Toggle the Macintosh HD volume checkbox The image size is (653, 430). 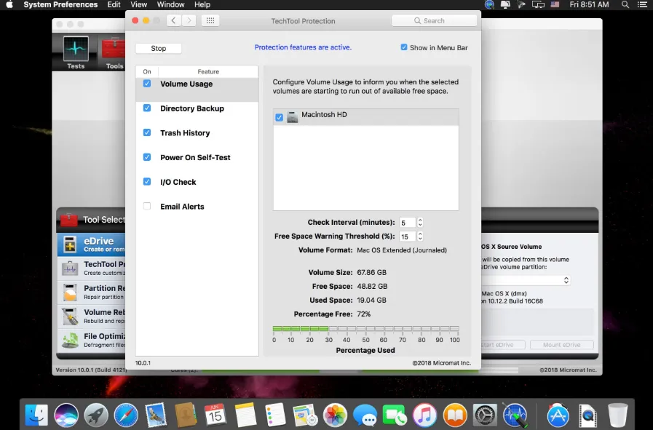pos(279,118)
